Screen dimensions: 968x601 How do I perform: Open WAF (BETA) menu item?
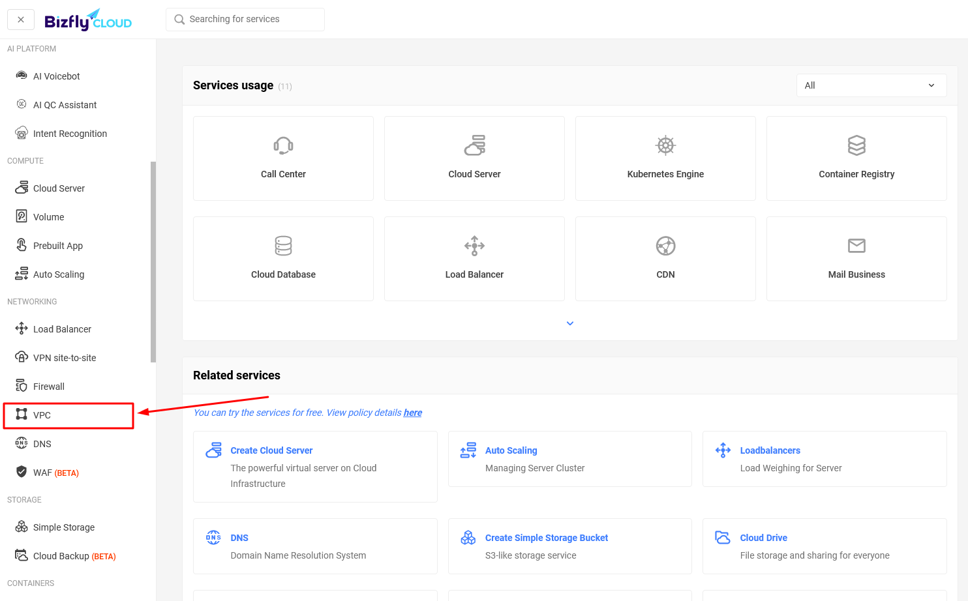(56, 473)
